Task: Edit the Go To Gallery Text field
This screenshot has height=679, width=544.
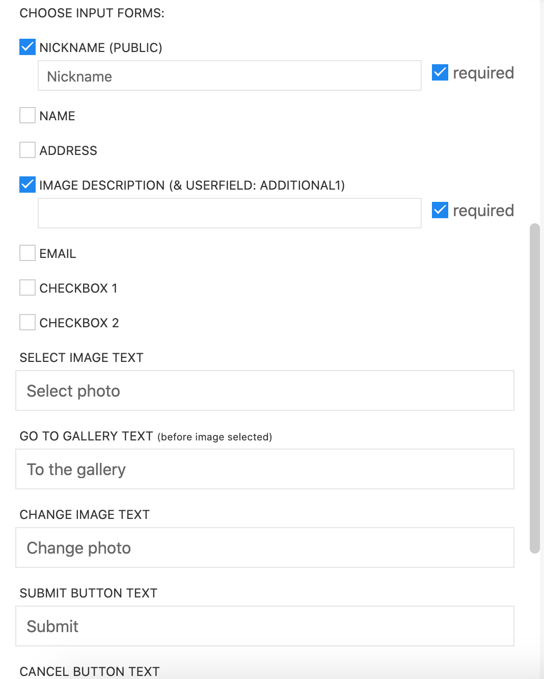Action: 265,469
